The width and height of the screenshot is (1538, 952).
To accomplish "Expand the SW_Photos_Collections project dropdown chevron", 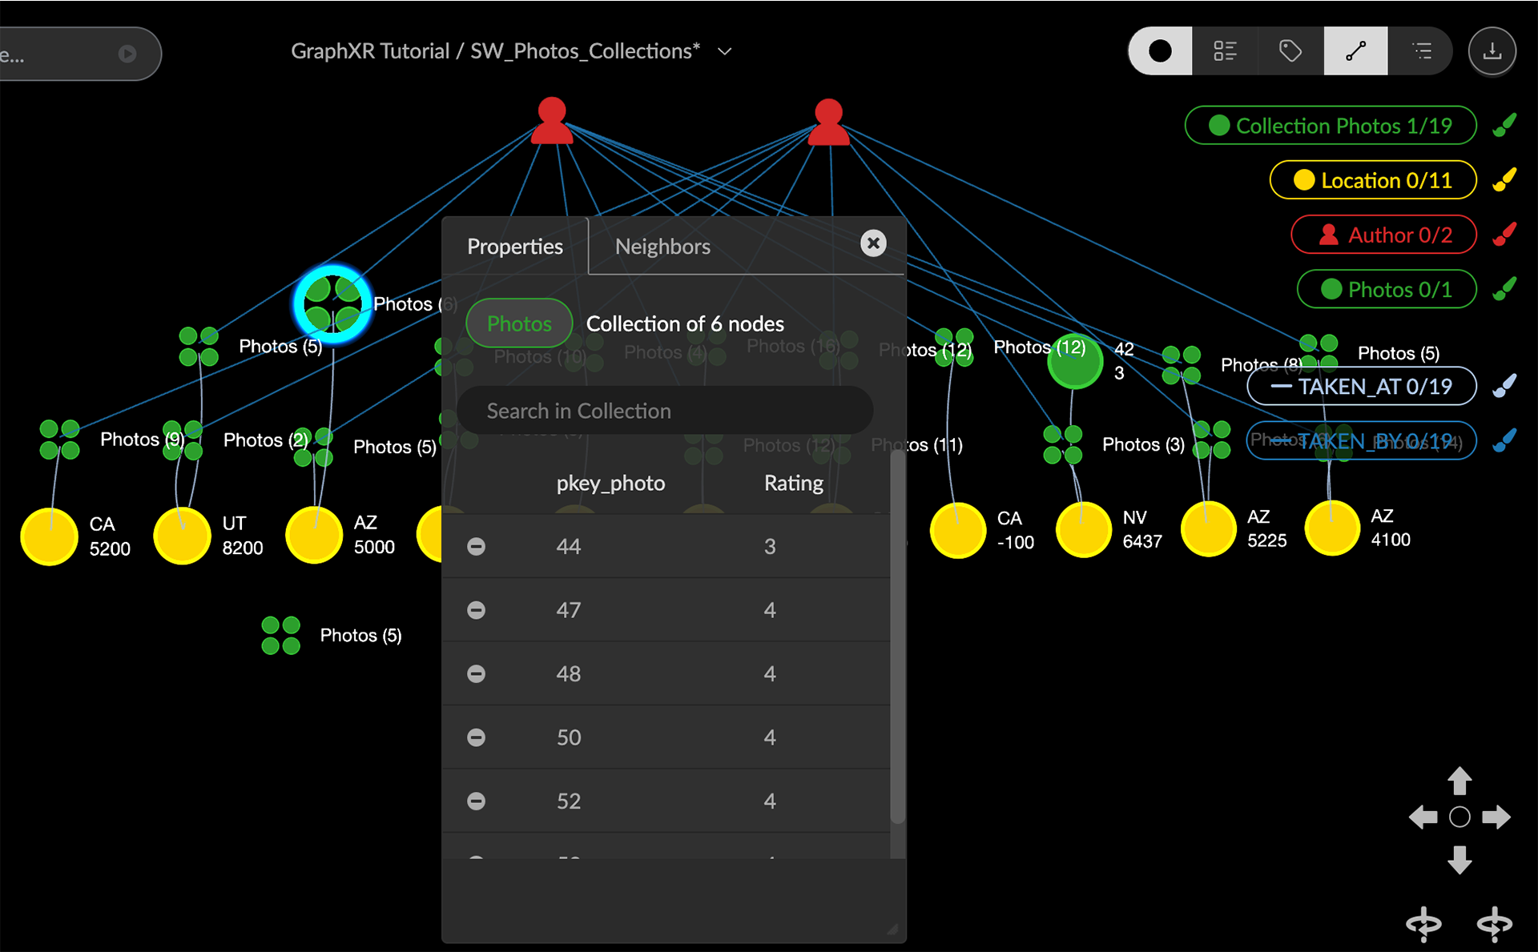I will [x=725, y=52].
